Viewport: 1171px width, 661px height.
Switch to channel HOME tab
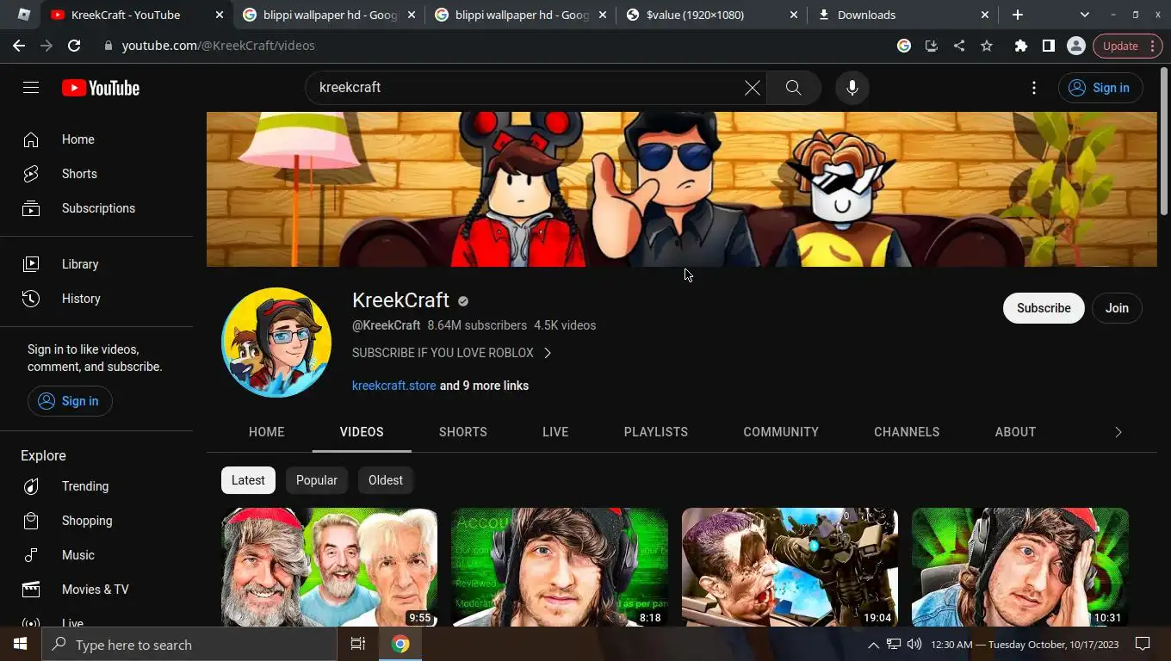click(266, 432)
